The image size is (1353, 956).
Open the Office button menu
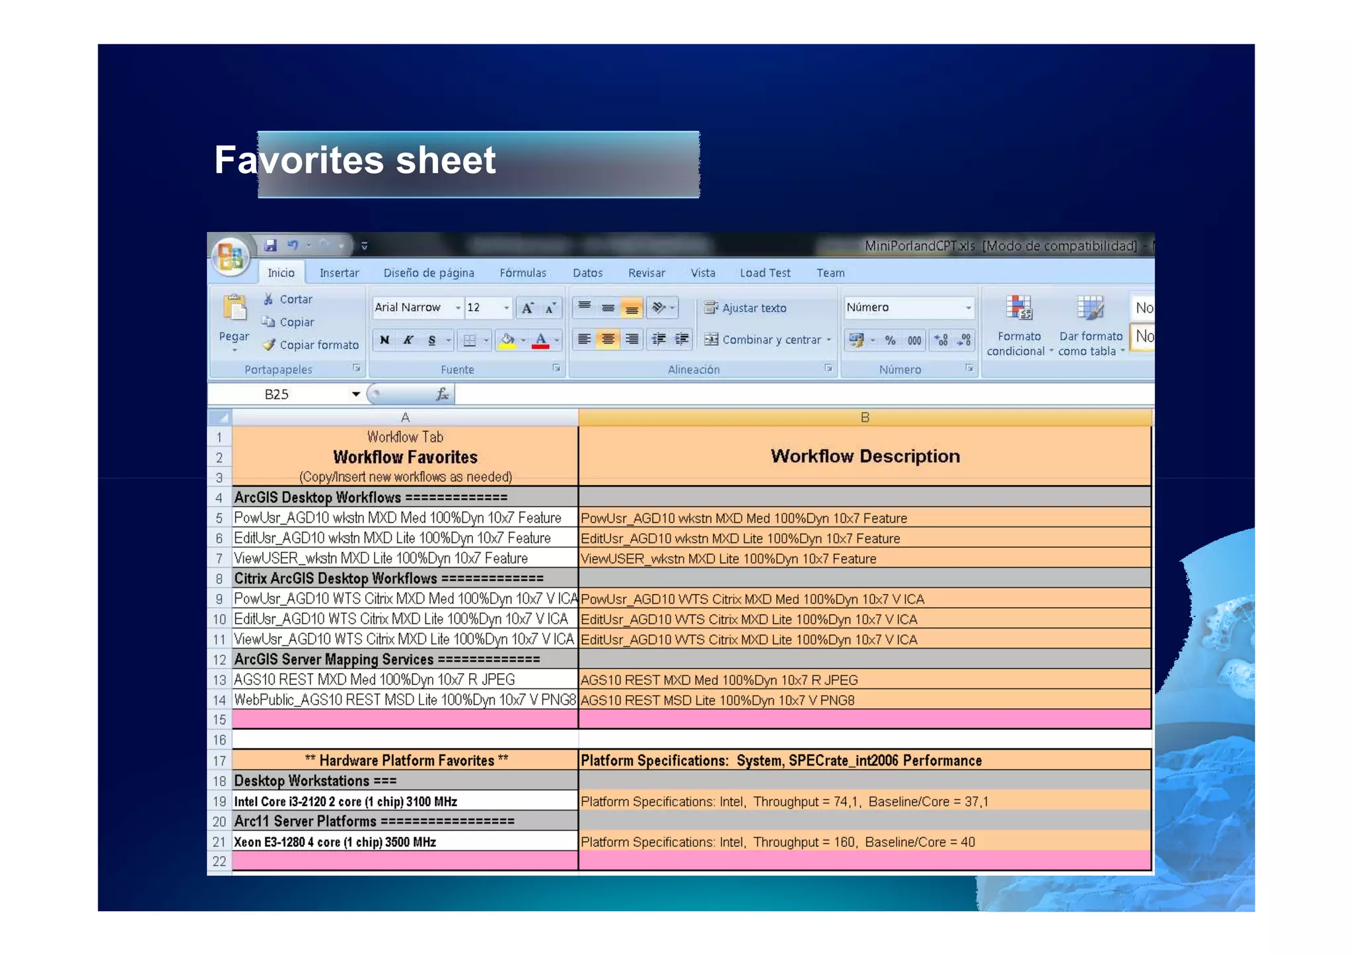pos(230,256)
